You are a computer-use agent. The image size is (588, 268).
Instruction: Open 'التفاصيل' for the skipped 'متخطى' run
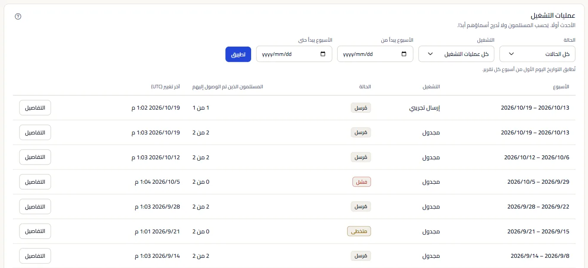(35, 231)
